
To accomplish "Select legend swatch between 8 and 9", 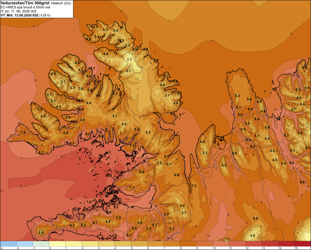I will [188, 244].
